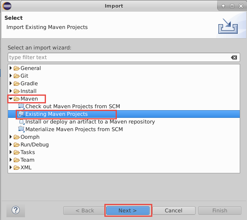Expand the Gradle category arrow
The image size is (247, 220).
click(11, 83)
